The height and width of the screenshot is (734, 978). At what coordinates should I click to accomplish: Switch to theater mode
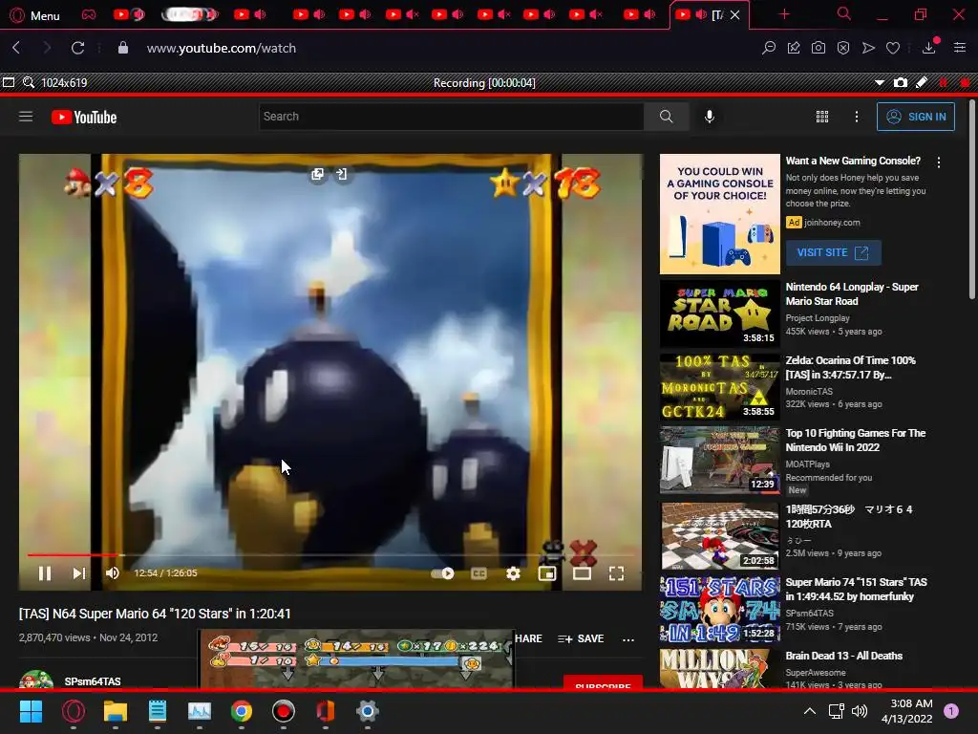tap(582, 573)
